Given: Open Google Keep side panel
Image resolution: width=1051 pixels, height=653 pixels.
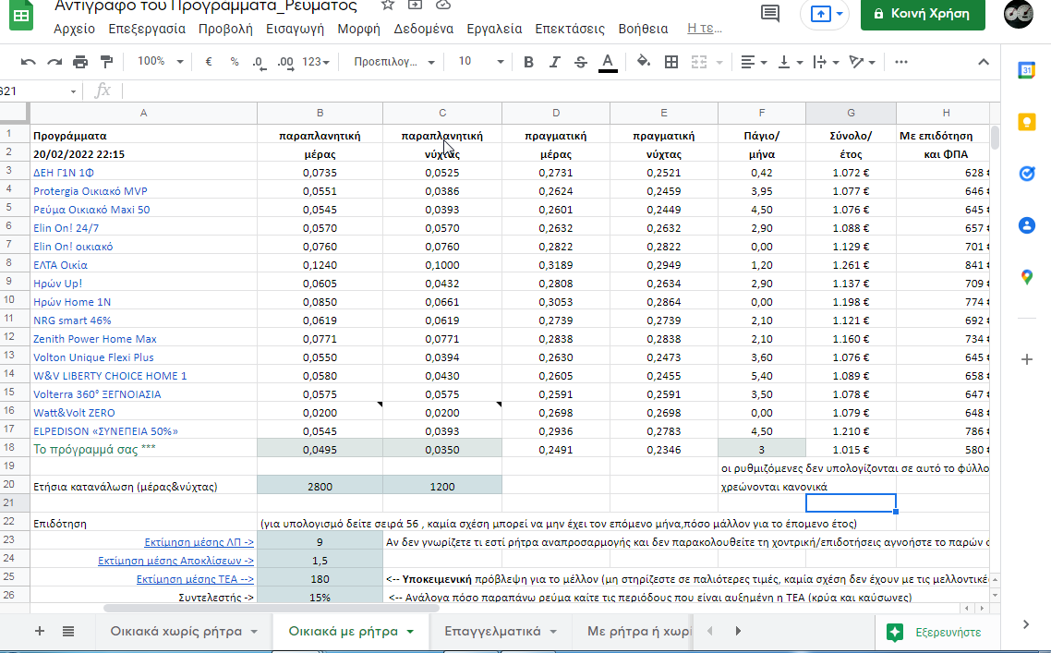Looking at the screenshot, I should tap(1026, 121).
